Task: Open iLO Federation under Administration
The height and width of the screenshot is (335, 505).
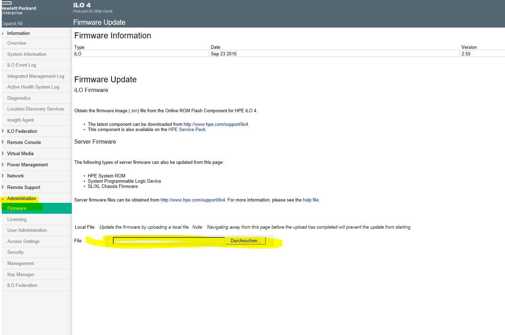Action: [22, 285]
